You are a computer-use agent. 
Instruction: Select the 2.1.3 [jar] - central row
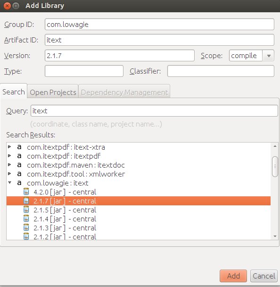point(139,228)
